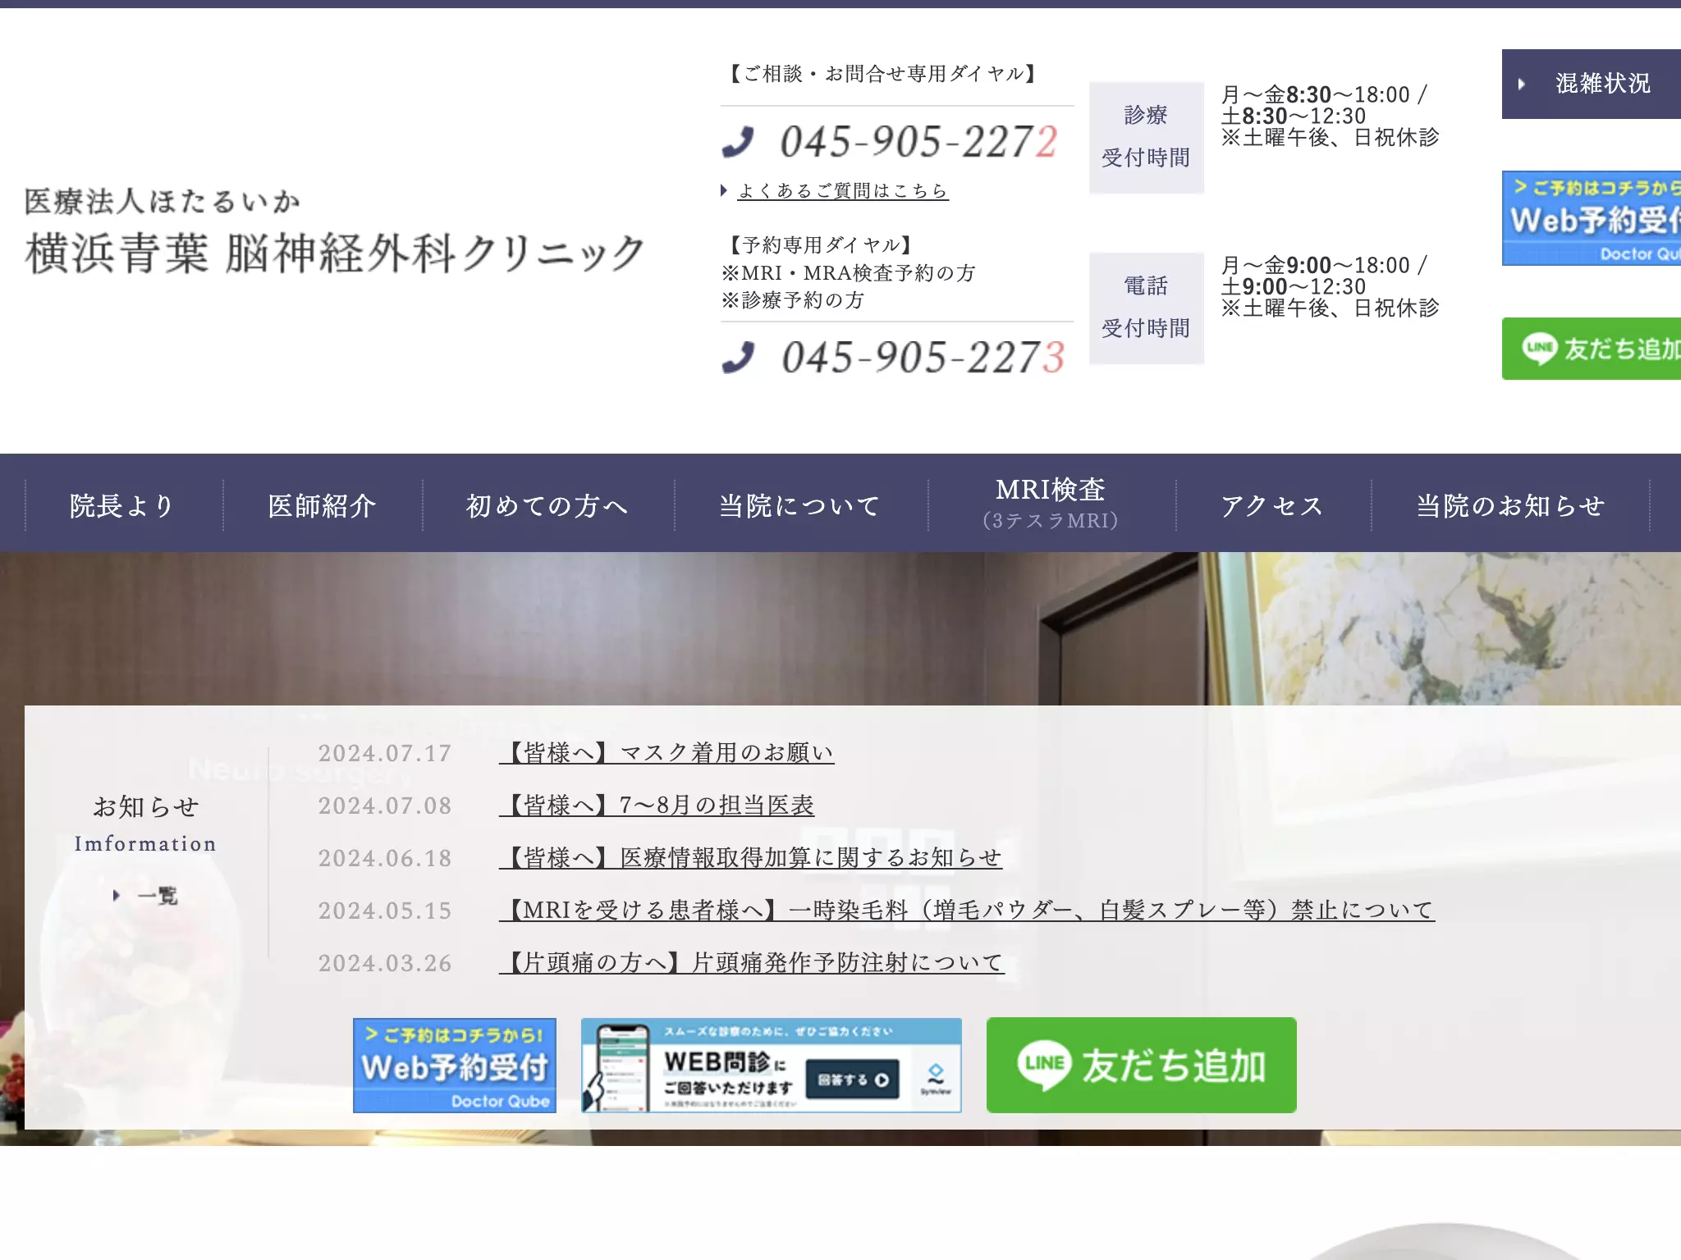Go to 院長より menu item
This screenshot has height=1260, width=1681.
[123, 505]
